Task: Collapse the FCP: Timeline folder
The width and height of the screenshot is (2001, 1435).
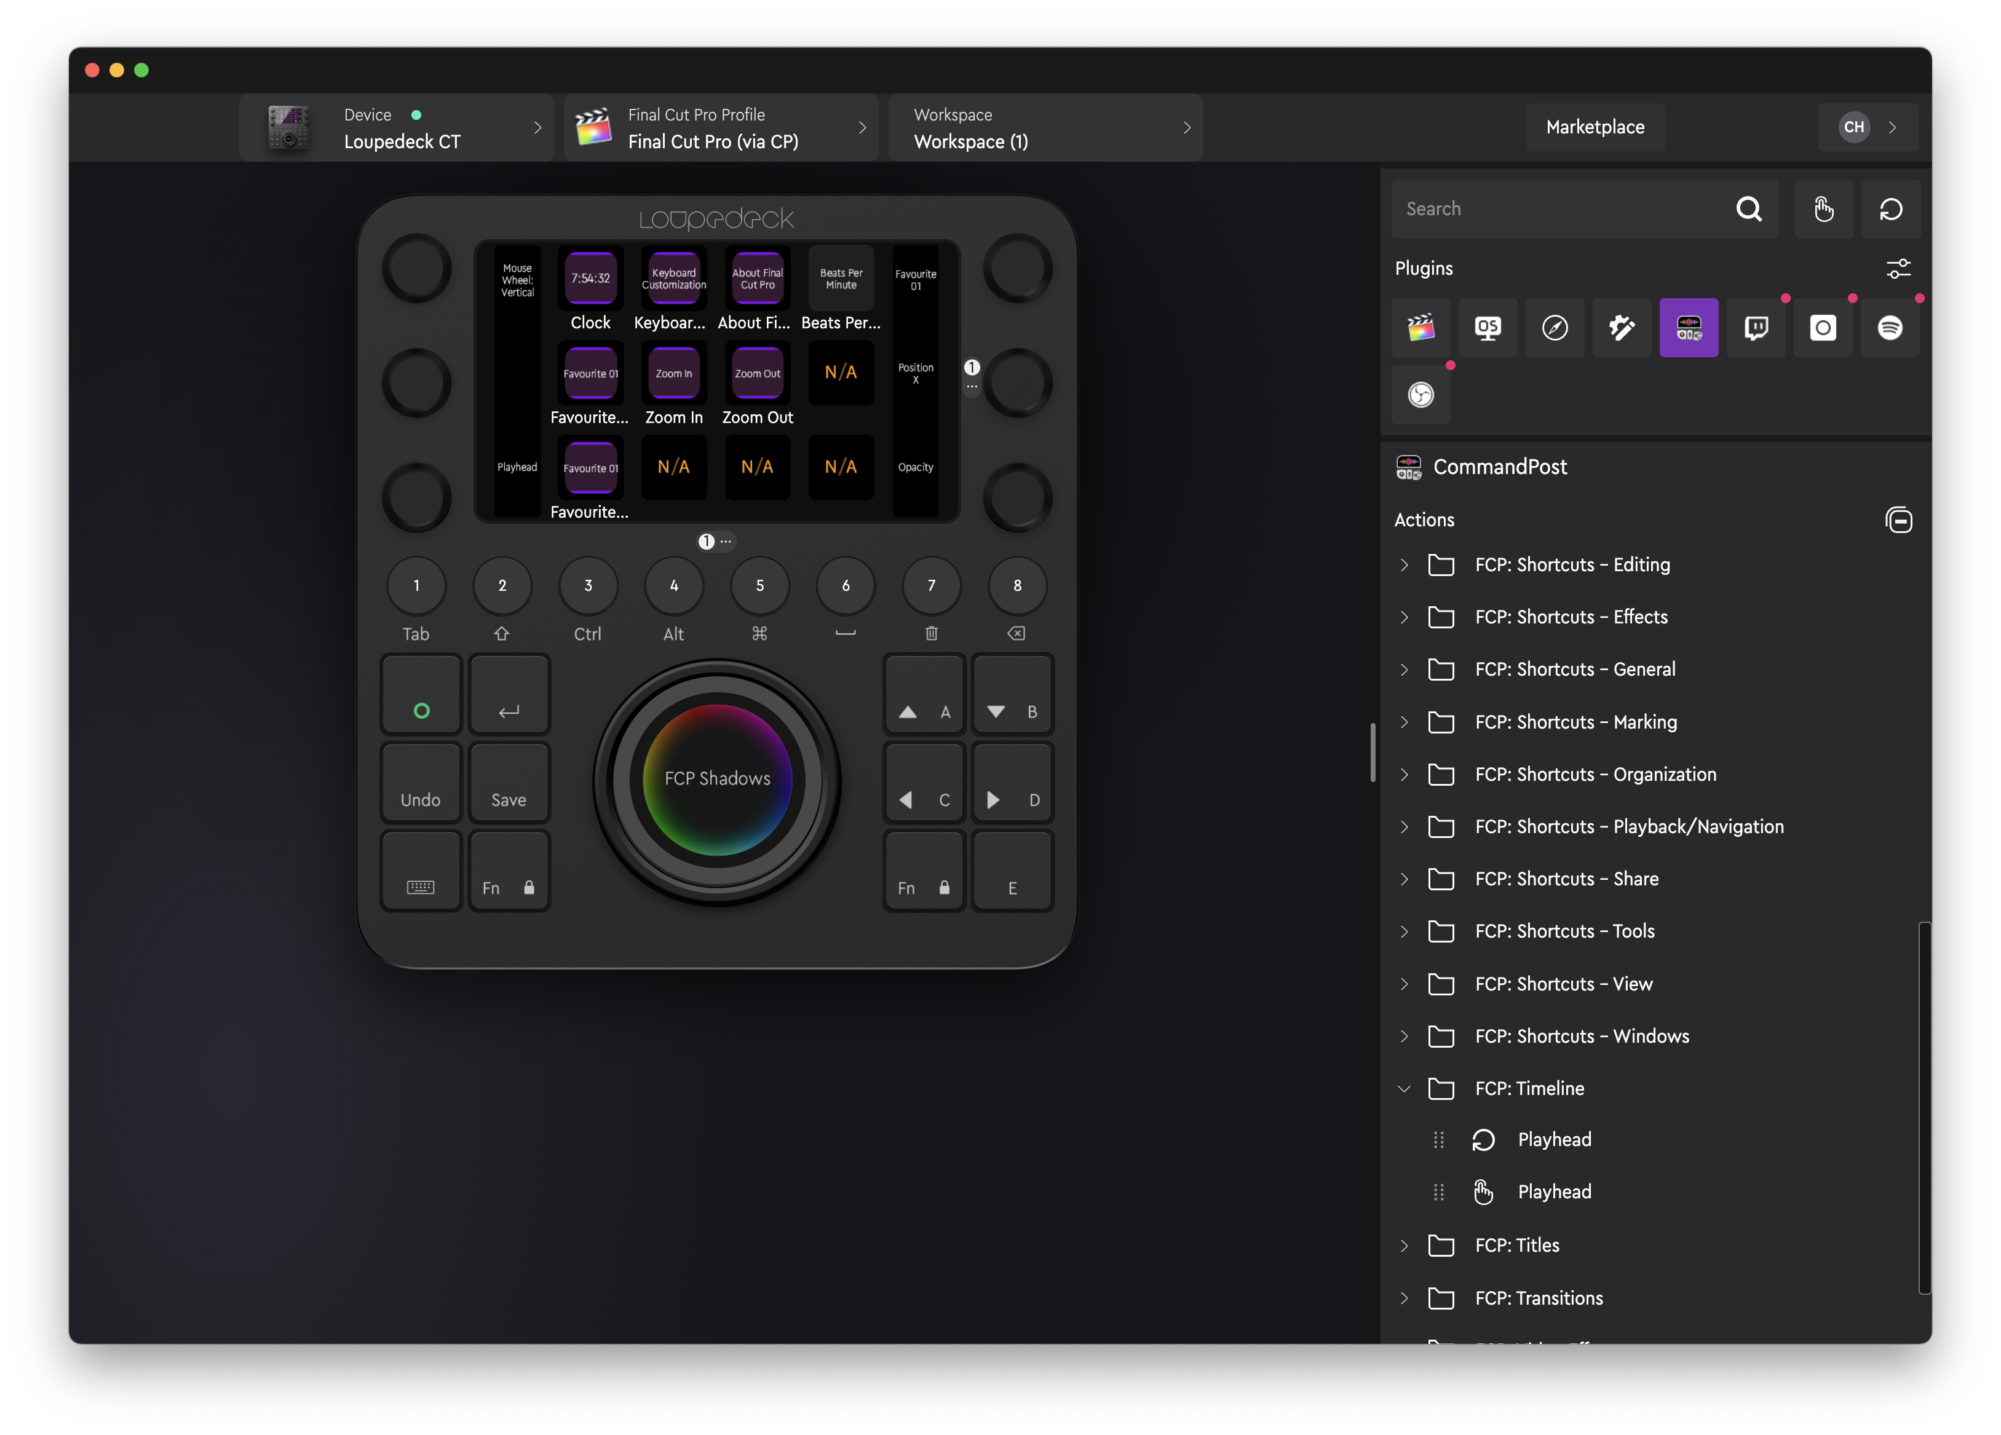Action: tap(1404, 1088)
